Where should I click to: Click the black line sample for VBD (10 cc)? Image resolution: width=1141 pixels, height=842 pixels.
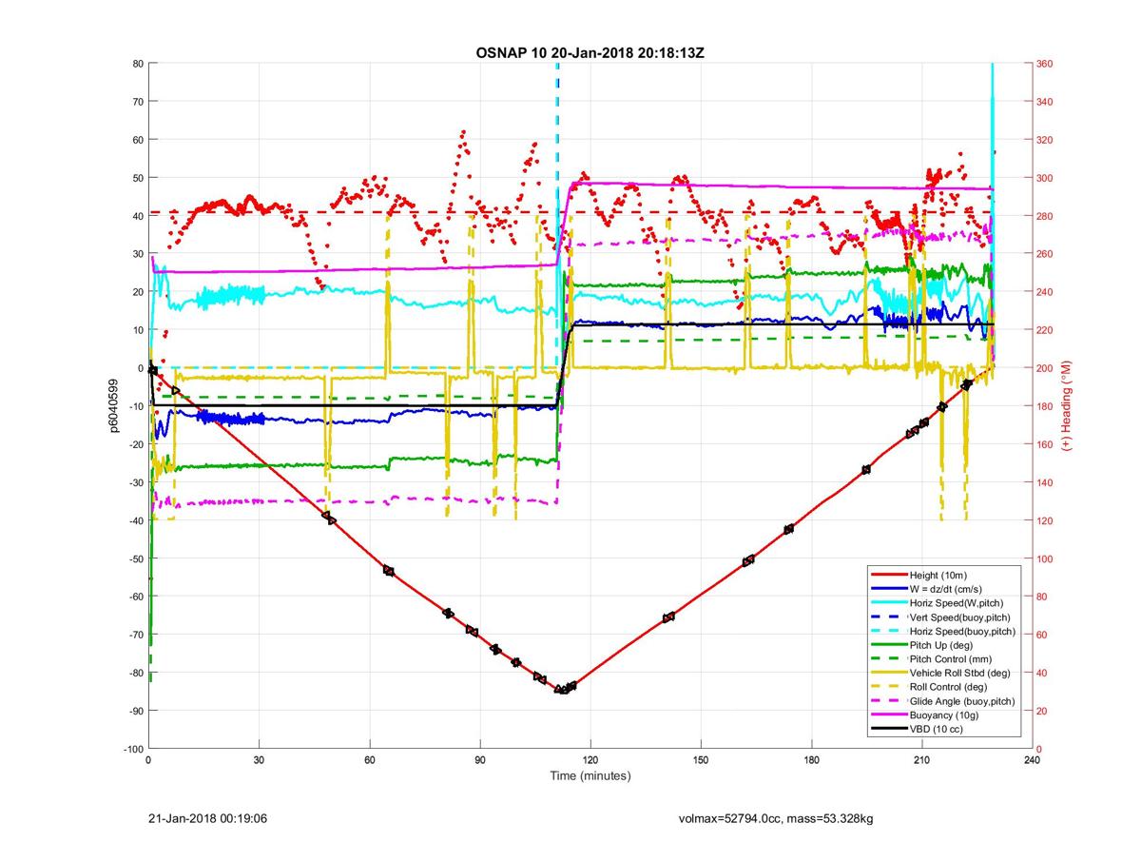(887, 728)
